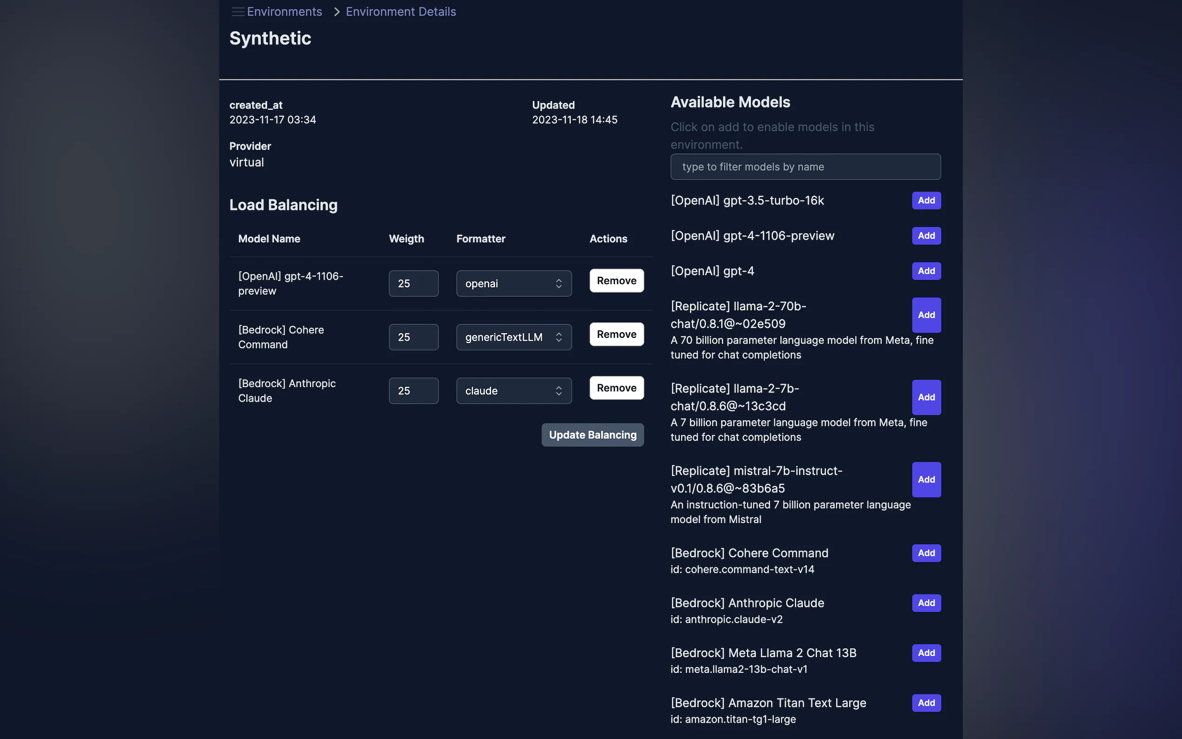Add the gpt-4 model
1182x739 pixels.
click(x=926, y=271)
